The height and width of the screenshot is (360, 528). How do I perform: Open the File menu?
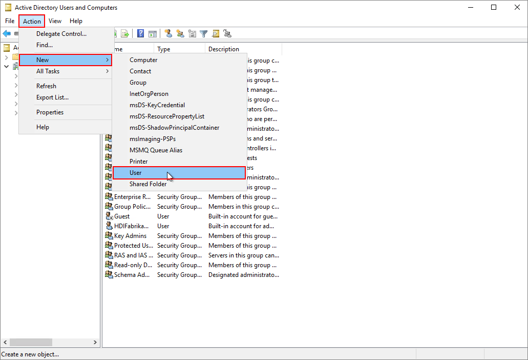click(10, 21)
